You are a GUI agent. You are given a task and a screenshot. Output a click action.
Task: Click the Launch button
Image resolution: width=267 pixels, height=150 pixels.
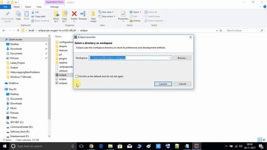pyautogui.click(x=163, y=84)
